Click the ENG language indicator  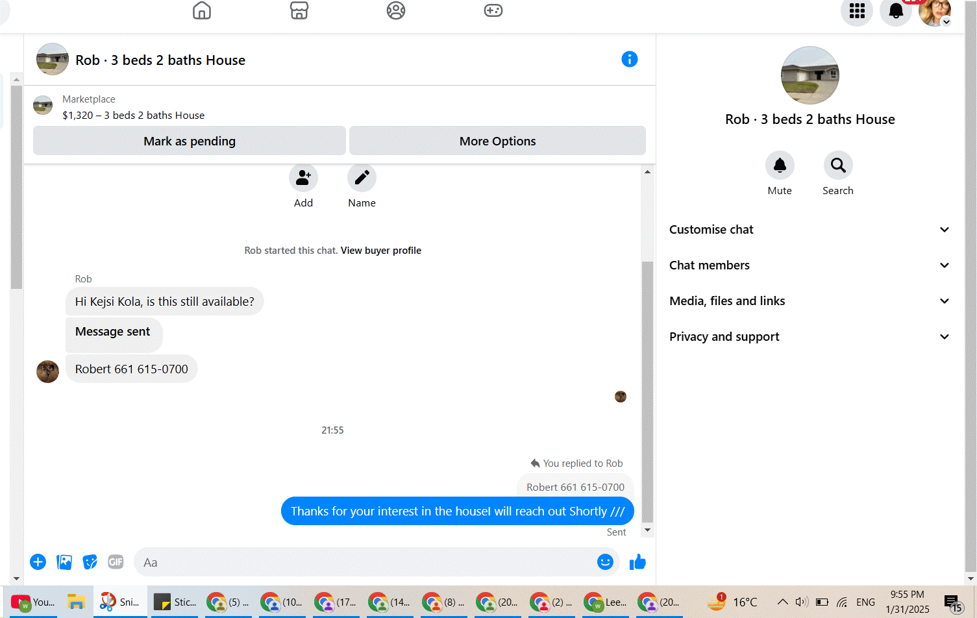pos(865,602)
